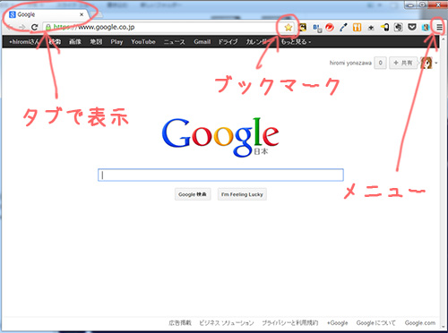Open ドライブ in the Google bar
Viewport: 448px width, 333px height.
[228, 42]
